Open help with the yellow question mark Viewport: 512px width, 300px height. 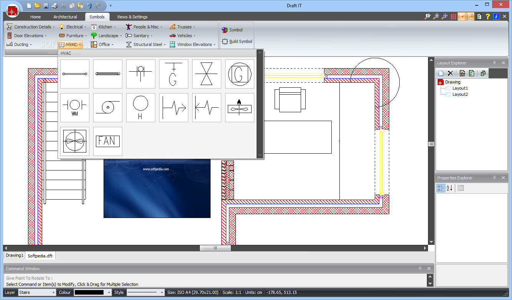[487, 16]
